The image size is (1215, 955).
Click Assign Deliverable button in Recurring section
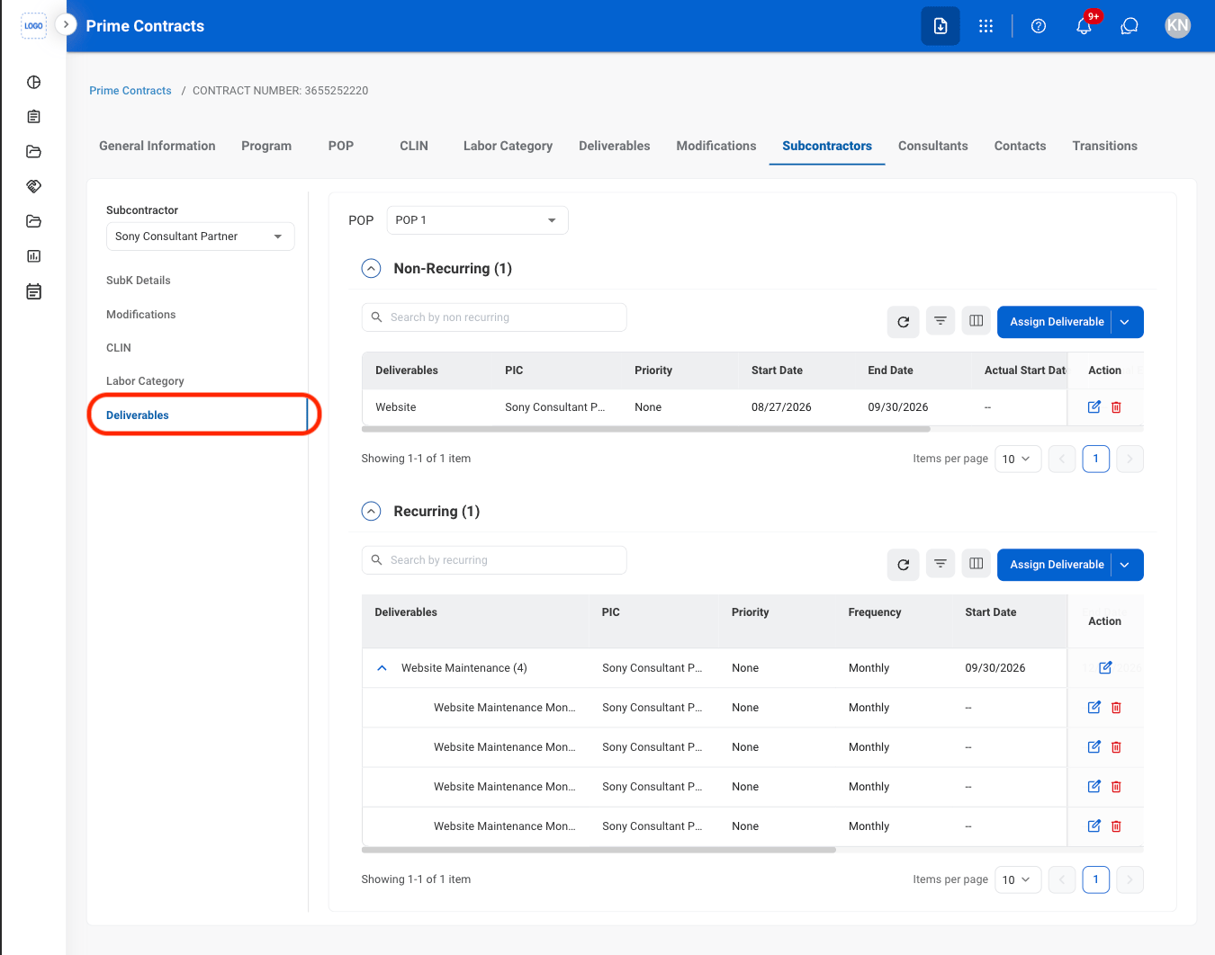coord(1055,565)
